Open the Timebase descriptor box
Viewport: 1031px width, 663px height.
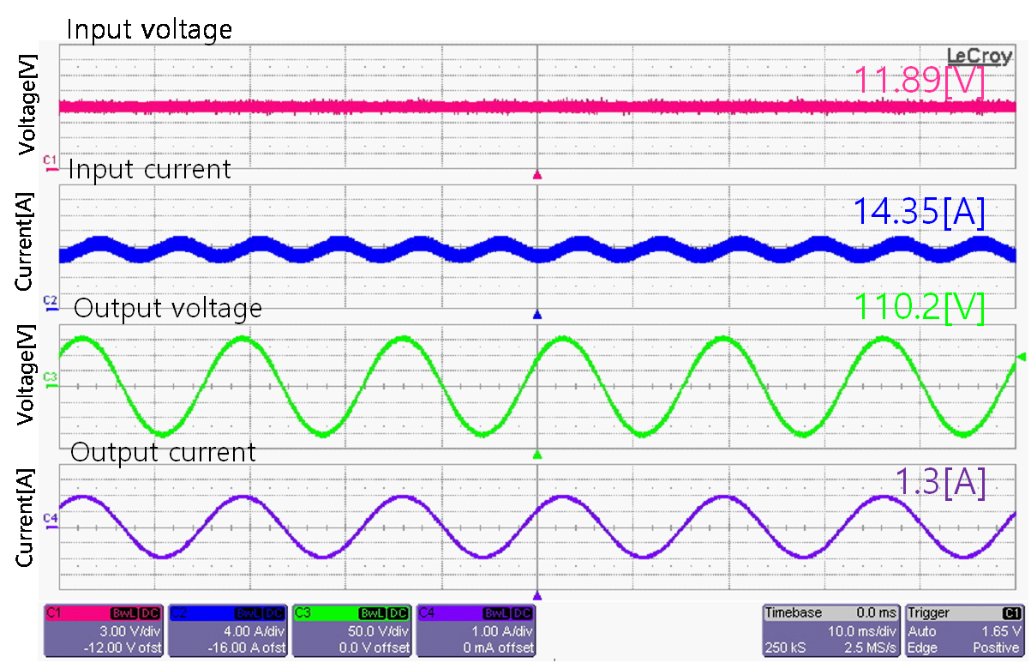(832, 630)
